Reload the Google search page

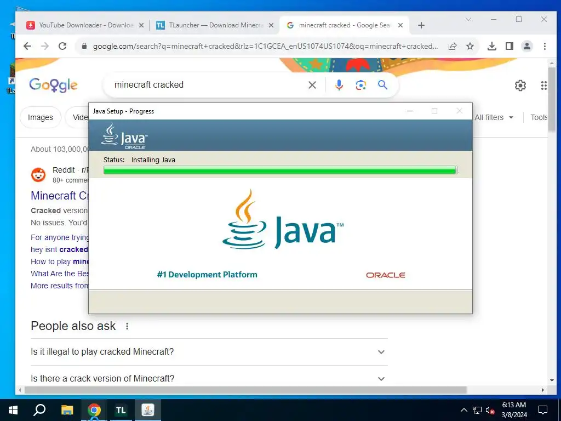pos(62,46)
